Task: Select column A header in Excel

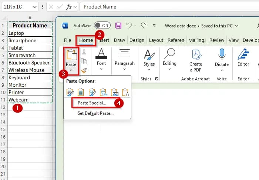Action: (30, 17)
